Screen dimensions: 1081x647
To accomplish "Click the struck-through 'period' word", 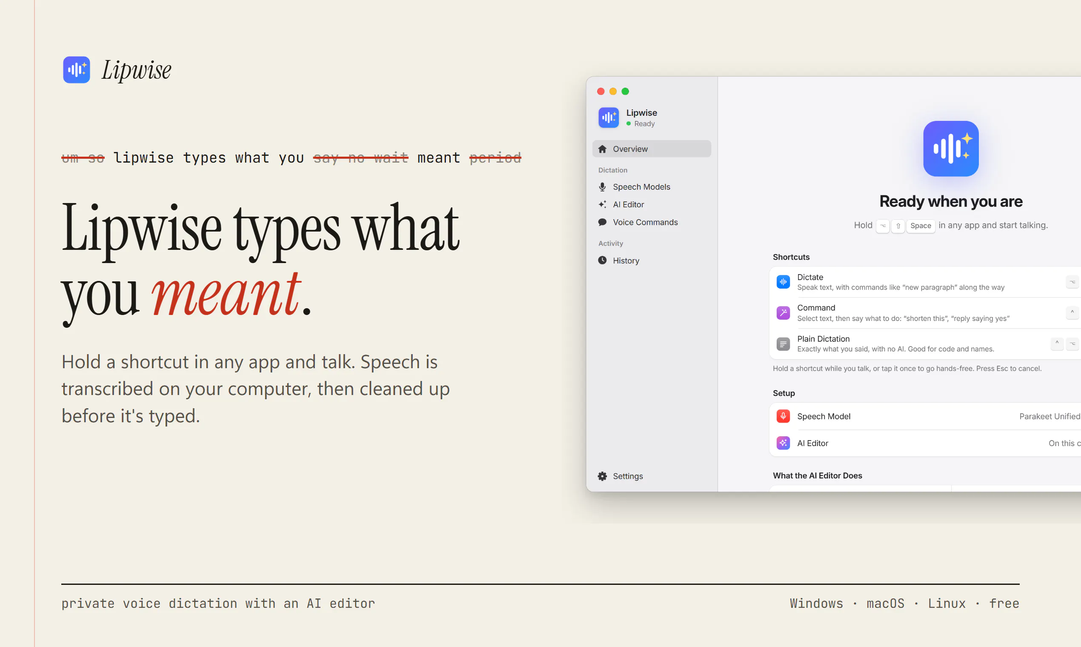I will (495, 157).
